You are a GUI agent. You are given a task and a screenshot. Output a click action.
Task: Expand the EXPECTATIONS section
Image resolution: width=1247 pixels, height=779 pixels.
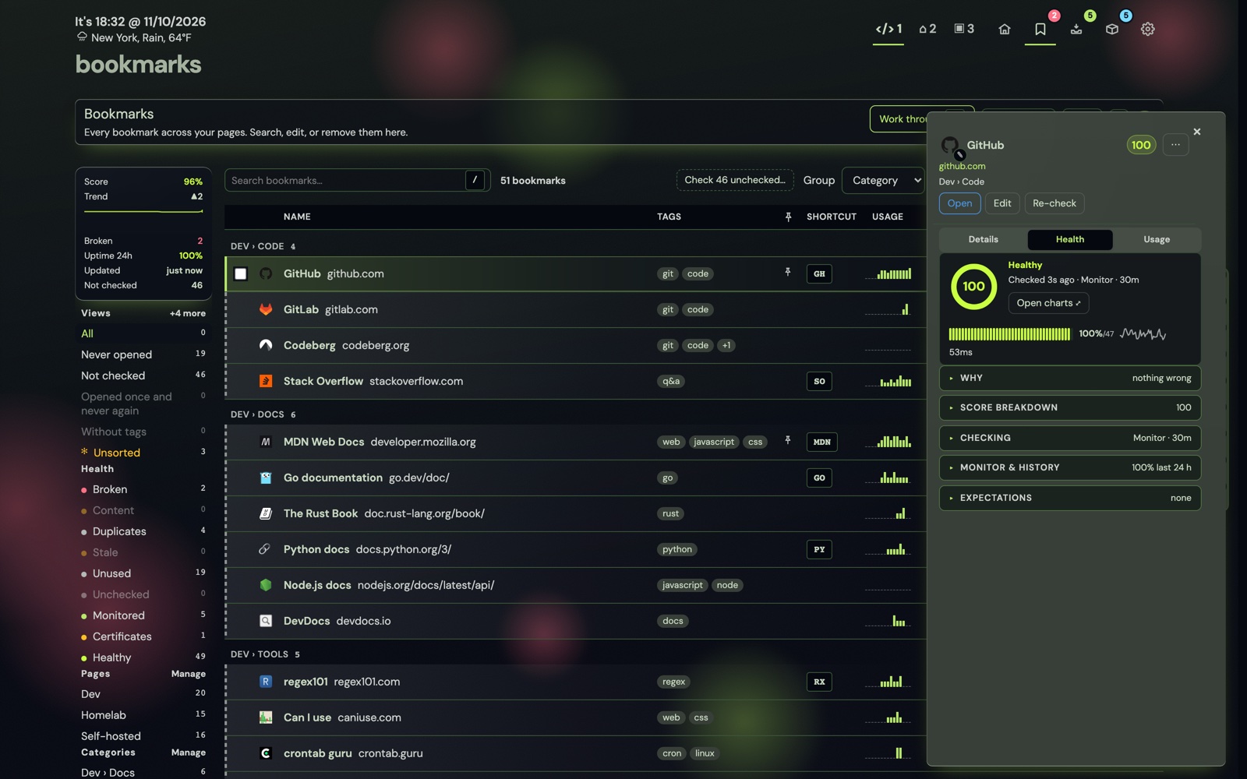(1070, 498)
